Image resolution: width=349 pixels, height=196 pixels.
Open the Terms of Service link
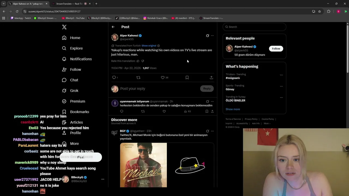(233, 119)
